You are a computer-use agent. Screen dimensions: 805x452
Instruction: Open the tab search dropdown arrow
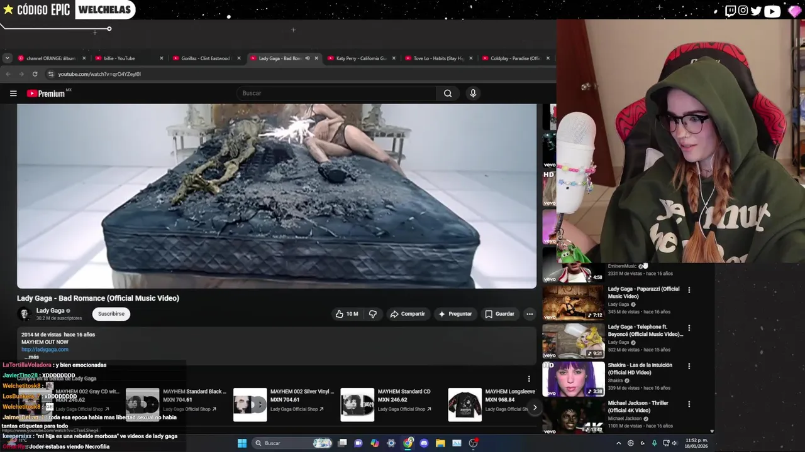coord(7,58)
